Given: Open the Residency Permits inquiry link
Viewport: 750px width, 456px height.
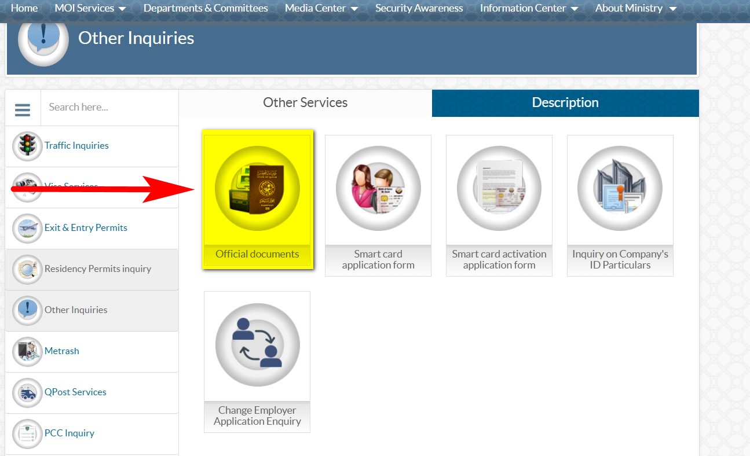Looking at the screenshot, I should 98,269.
